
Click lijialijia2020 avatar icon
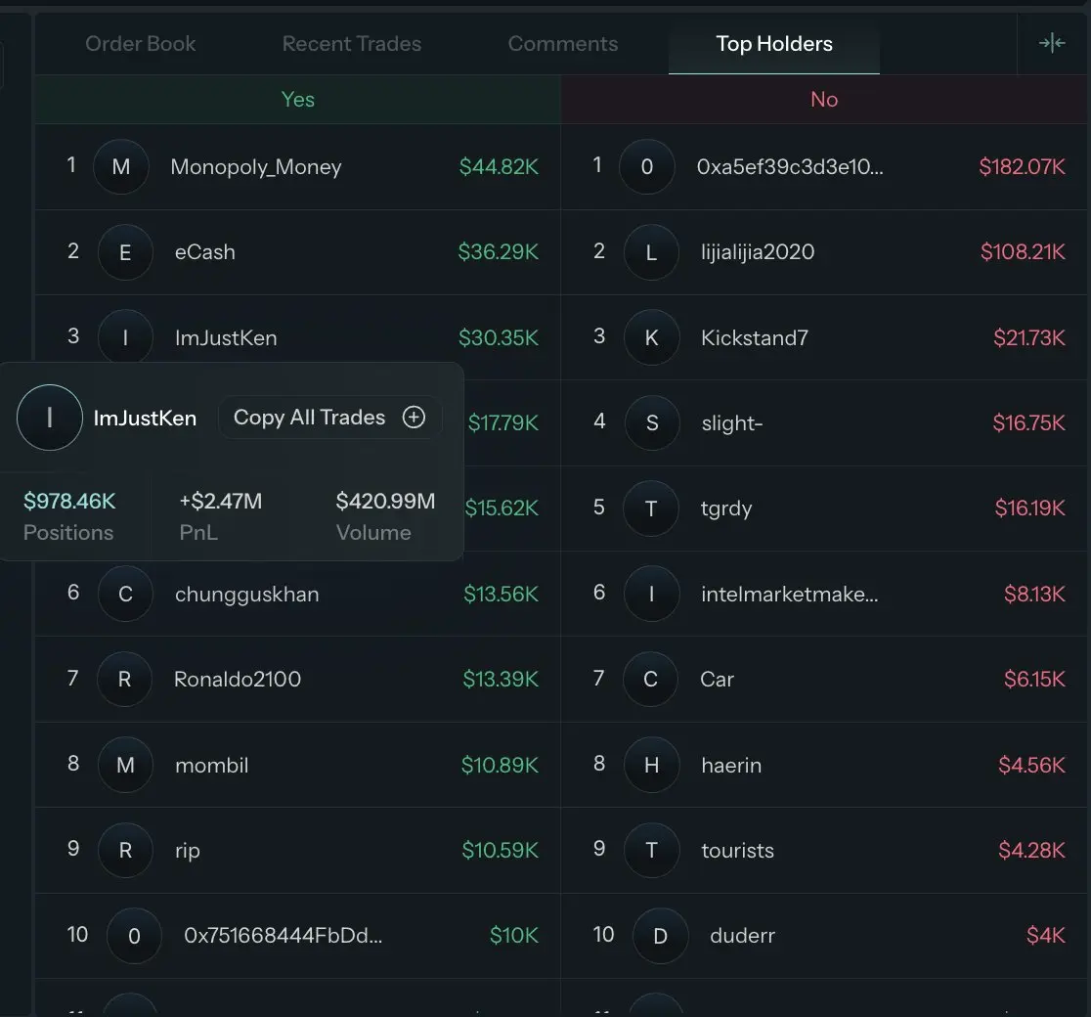click(x=651, y=252)
